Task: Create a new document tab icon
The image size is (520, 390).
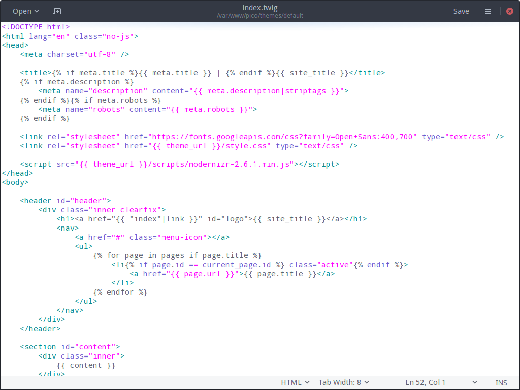Action: point(57,11)
